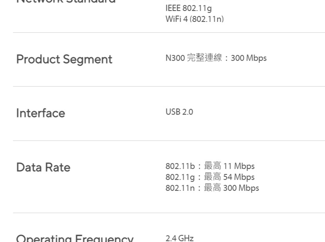
Task: Click the WiFi 4 (802.11n) text
Action: point(195,19)
